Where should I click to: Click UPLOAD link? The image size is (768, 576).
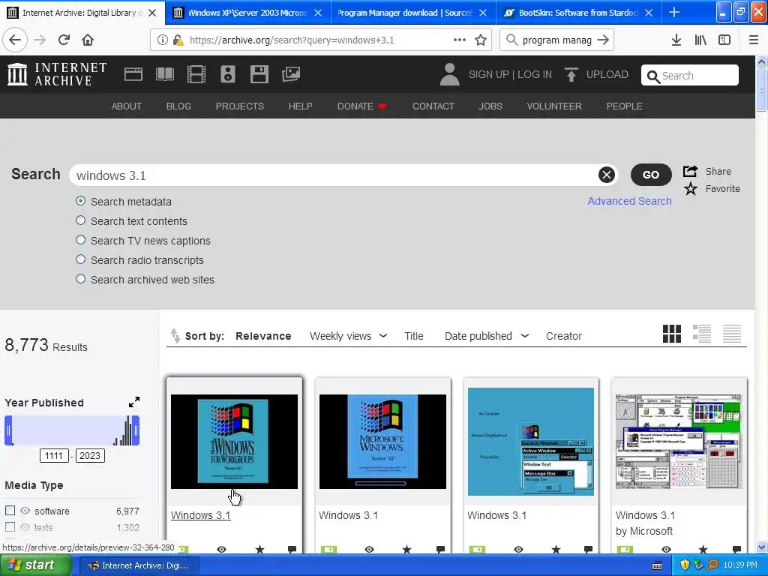point(607,74)
